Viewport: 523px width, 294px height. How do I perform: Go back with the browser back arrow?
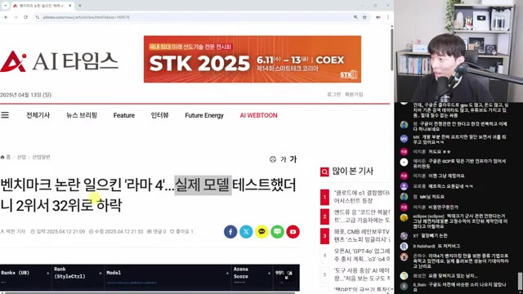[x=6, y=17]
